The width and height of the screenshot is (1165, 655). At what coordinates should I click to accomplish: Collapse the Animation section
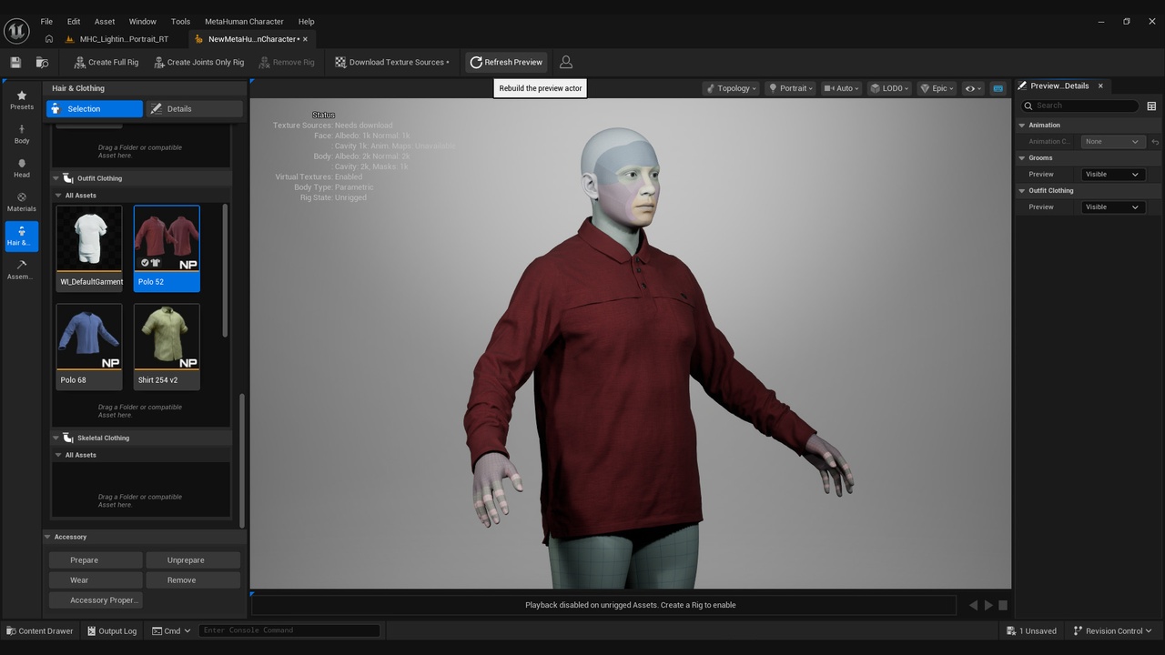pos(1022,126)
